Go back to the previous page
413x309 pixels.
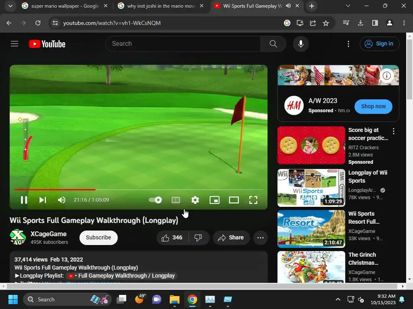point(9,23)
